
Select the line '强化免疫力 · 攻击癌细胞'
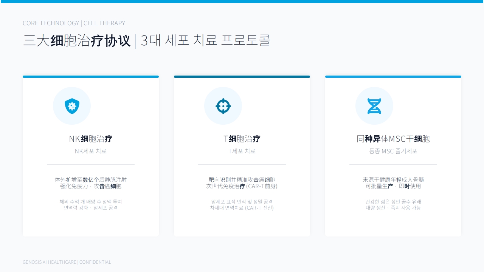[x=91, y=186]
